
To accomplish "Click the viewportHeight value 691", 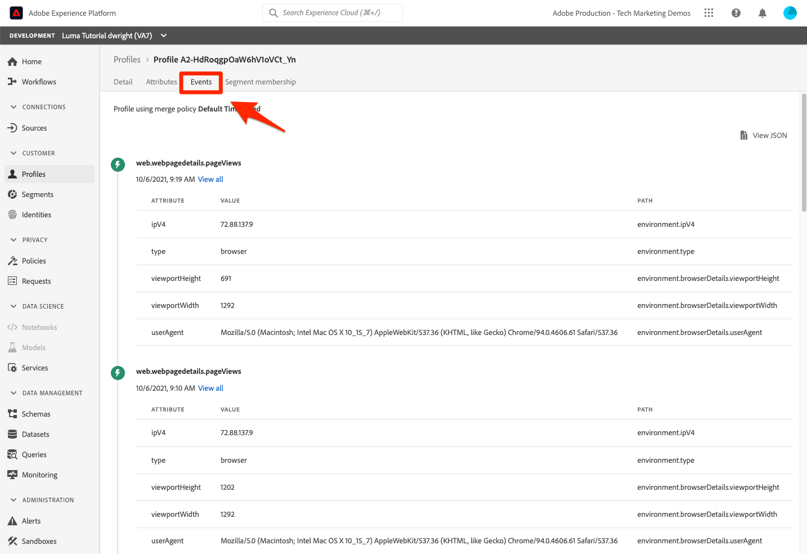I will (226, 279).
